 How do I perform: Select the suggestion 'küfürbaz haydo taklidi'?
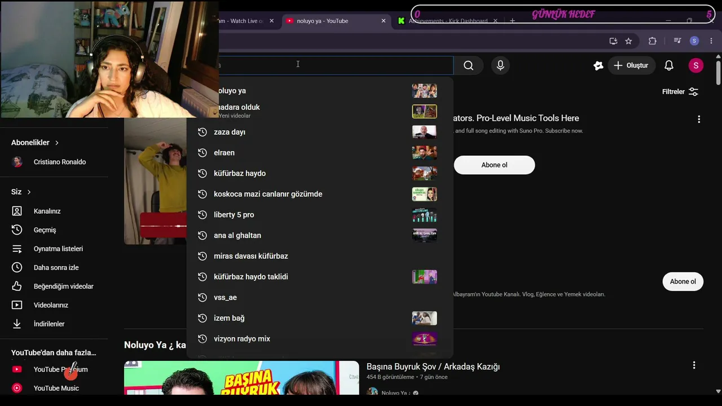coord(320,277)
